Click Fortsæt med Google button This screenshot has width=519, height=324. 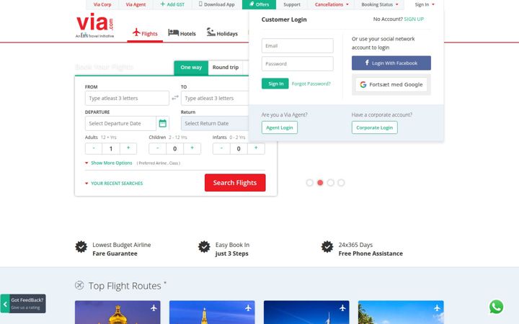[x=391, y=85]
